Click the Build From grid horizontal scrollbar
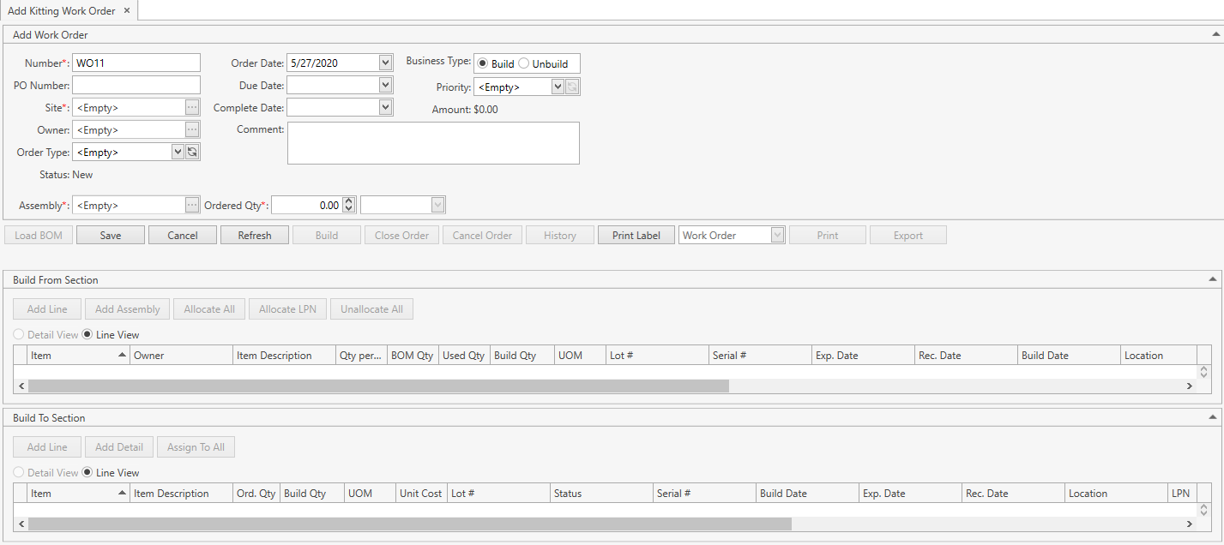 pyautogui.click(x=377, y=386)
